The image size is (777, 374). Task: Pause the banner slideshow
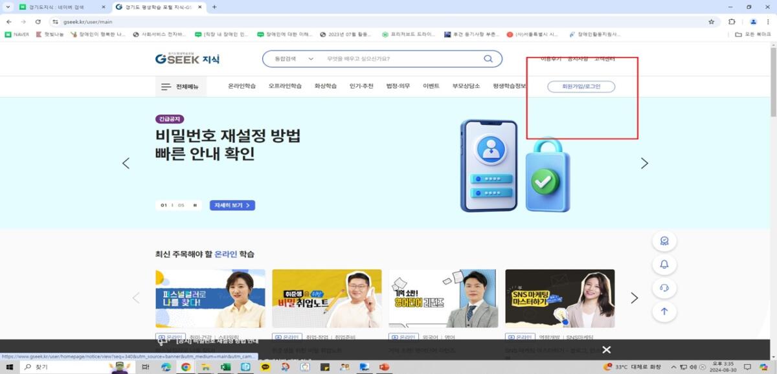point(194,206)
